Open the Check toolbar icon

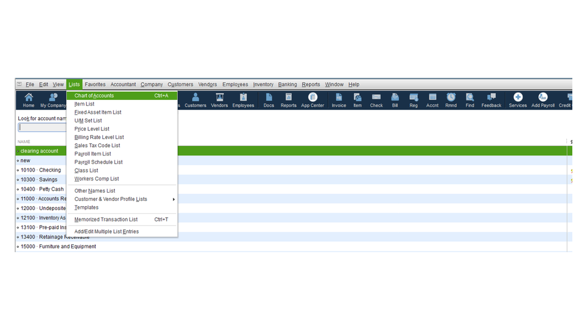click(376, 100)
